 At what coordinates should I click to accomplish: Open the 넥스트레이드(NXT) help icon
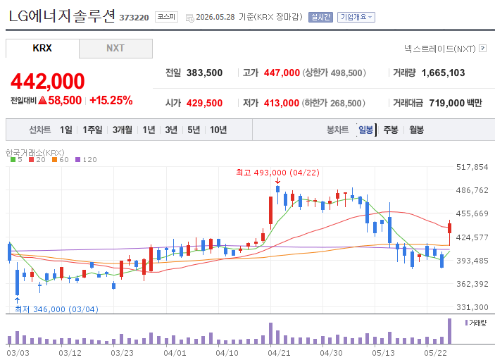pyautogui.click(x=482, y=49)
